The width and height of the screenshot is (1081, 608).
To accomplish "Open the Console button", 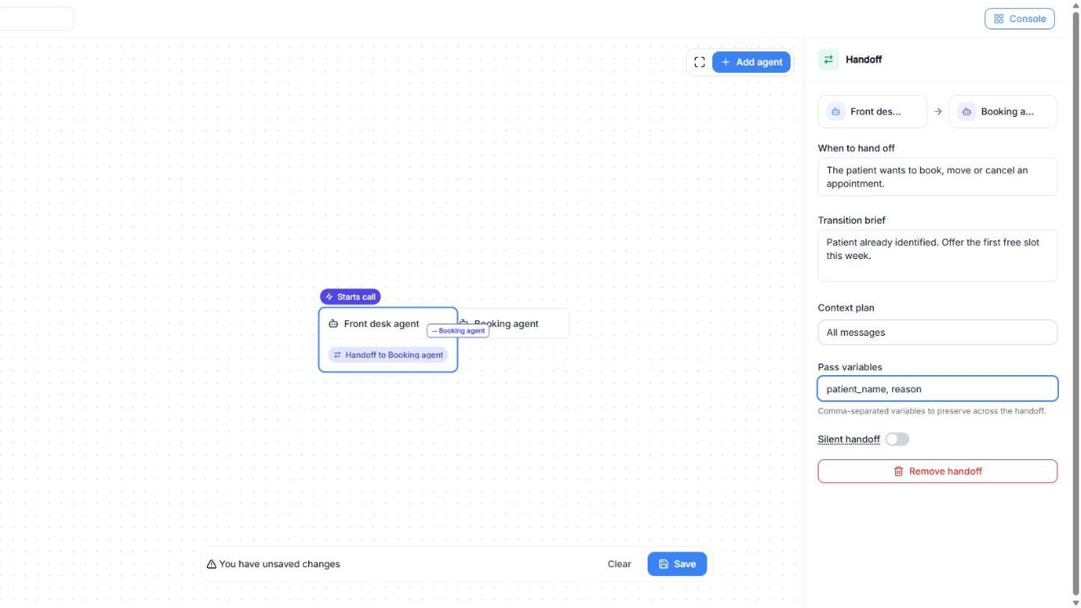I will [1019, 19].
